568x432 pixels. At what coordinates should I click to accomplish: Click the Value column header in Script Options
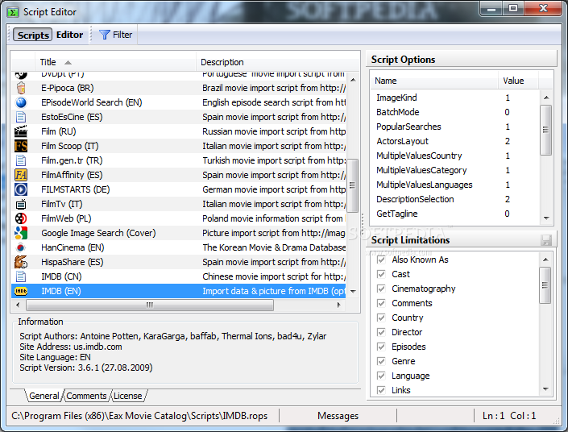pos(518,81)
